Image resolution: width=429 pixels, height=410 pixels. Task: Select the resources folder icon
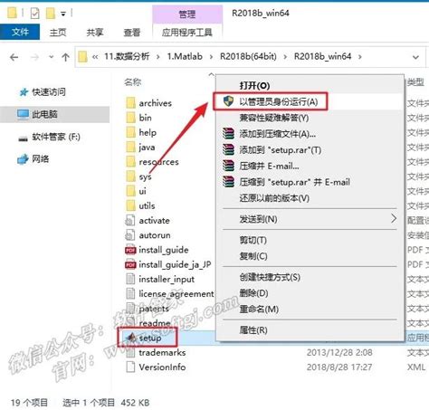(x=130, y=162)
